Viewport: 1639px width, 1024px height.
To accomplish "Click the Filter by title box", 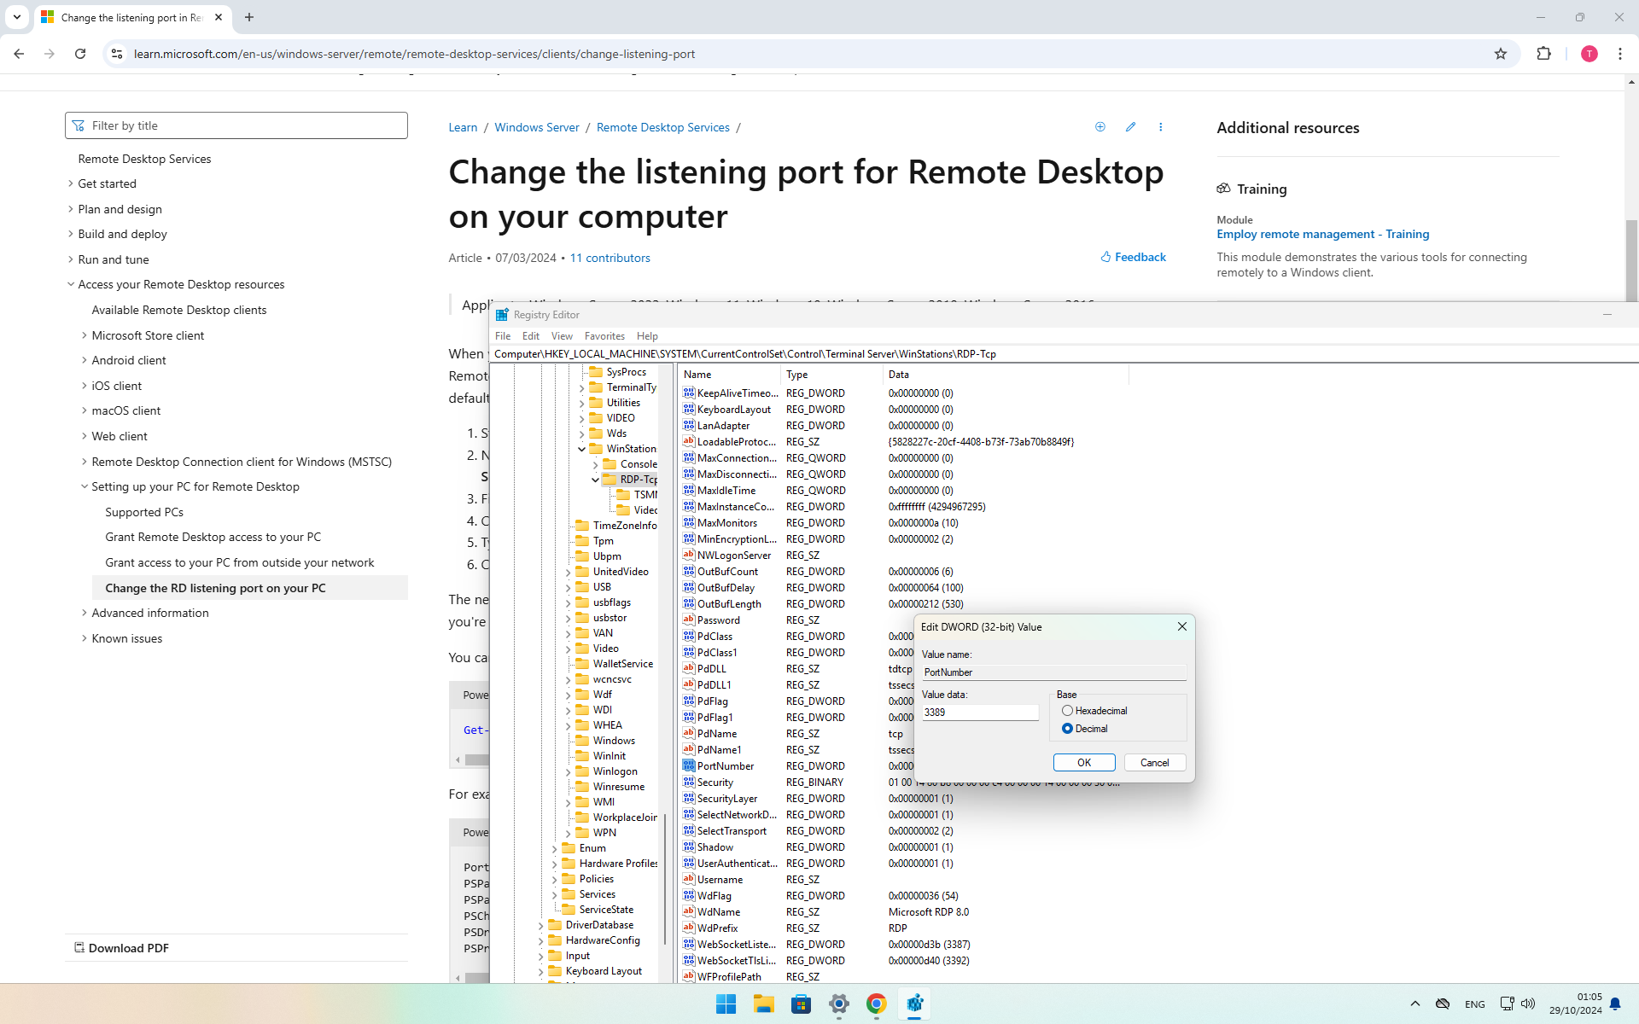I will coord(236,125).
